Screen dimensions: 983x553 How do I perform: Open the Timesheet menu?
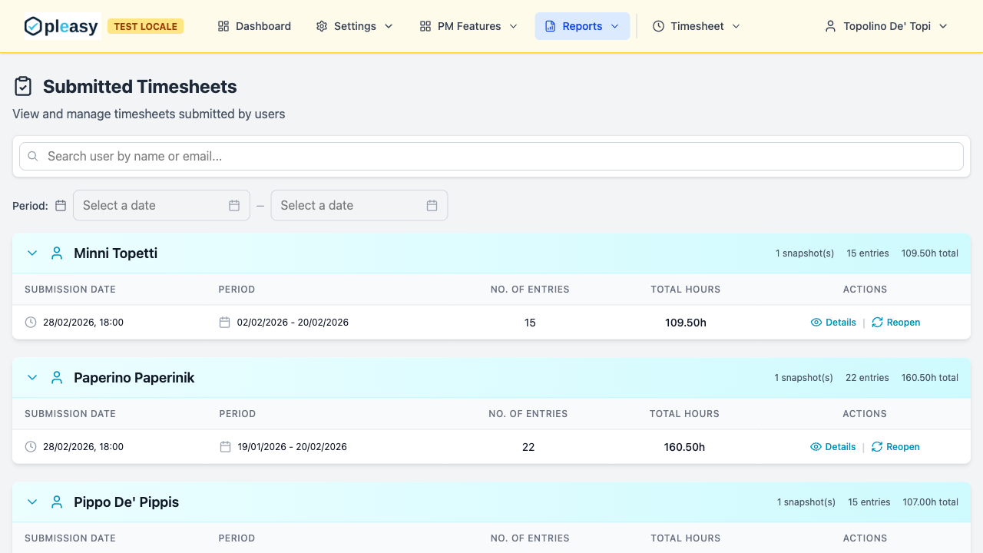tap(697, 26)
